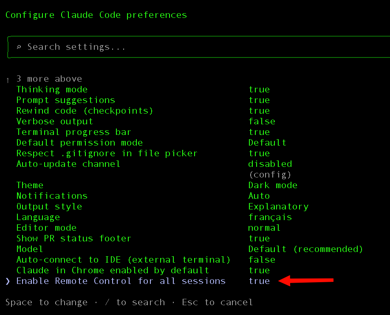Screen dimensions: 390x315
Task: Click the search magnifier icon
Action: pyautogui.click(x=19, y=47)
